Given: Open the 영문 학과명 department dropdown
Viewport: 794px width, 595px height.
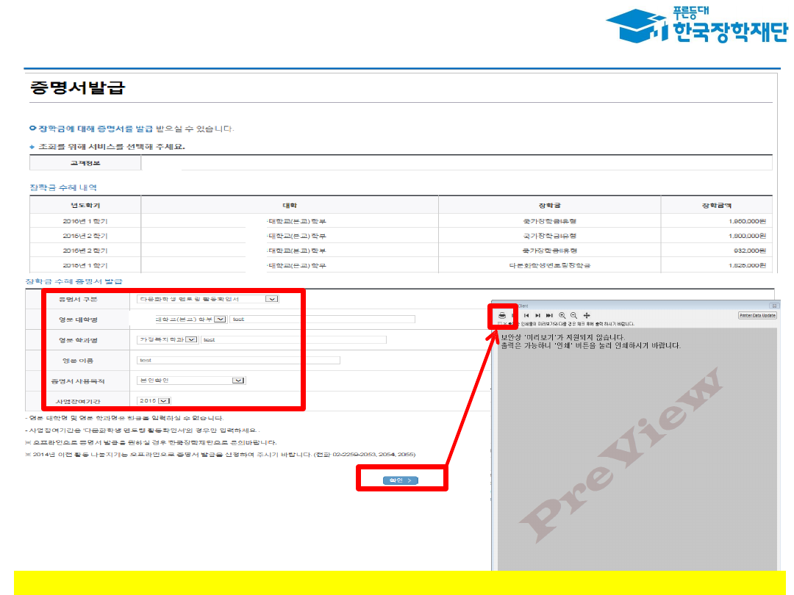Looking at the screenshot, I should click(191, 339).
